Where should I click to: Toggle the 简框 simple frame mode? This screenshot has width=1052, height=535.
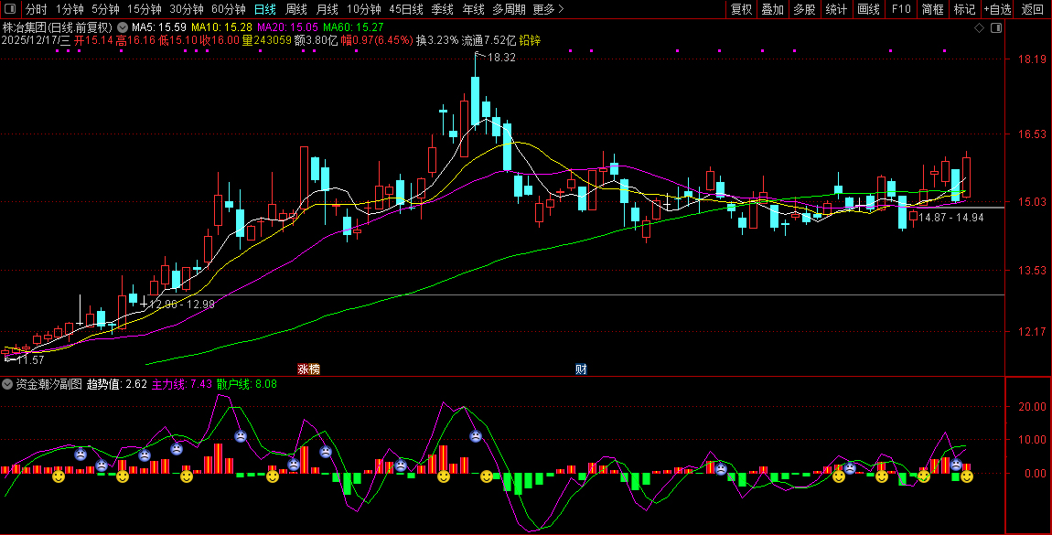tap(932, 9)
